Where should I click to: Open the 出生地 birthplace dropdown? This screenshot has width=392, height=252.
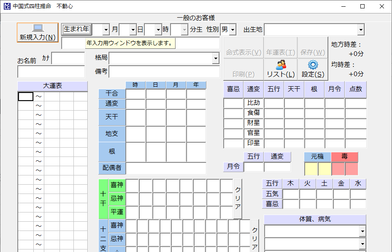tap(361, 30)
